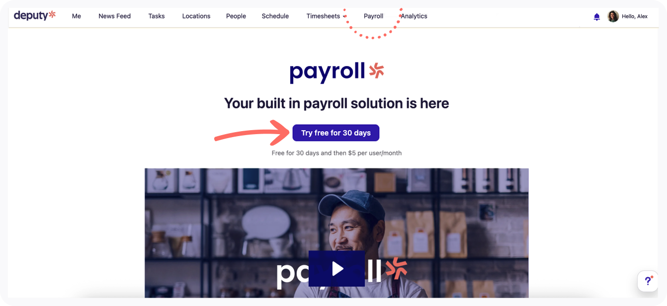Viewport: 667px width, 306px height.
Task: Open notifications bell icon
Action: (x=597, y=16)
